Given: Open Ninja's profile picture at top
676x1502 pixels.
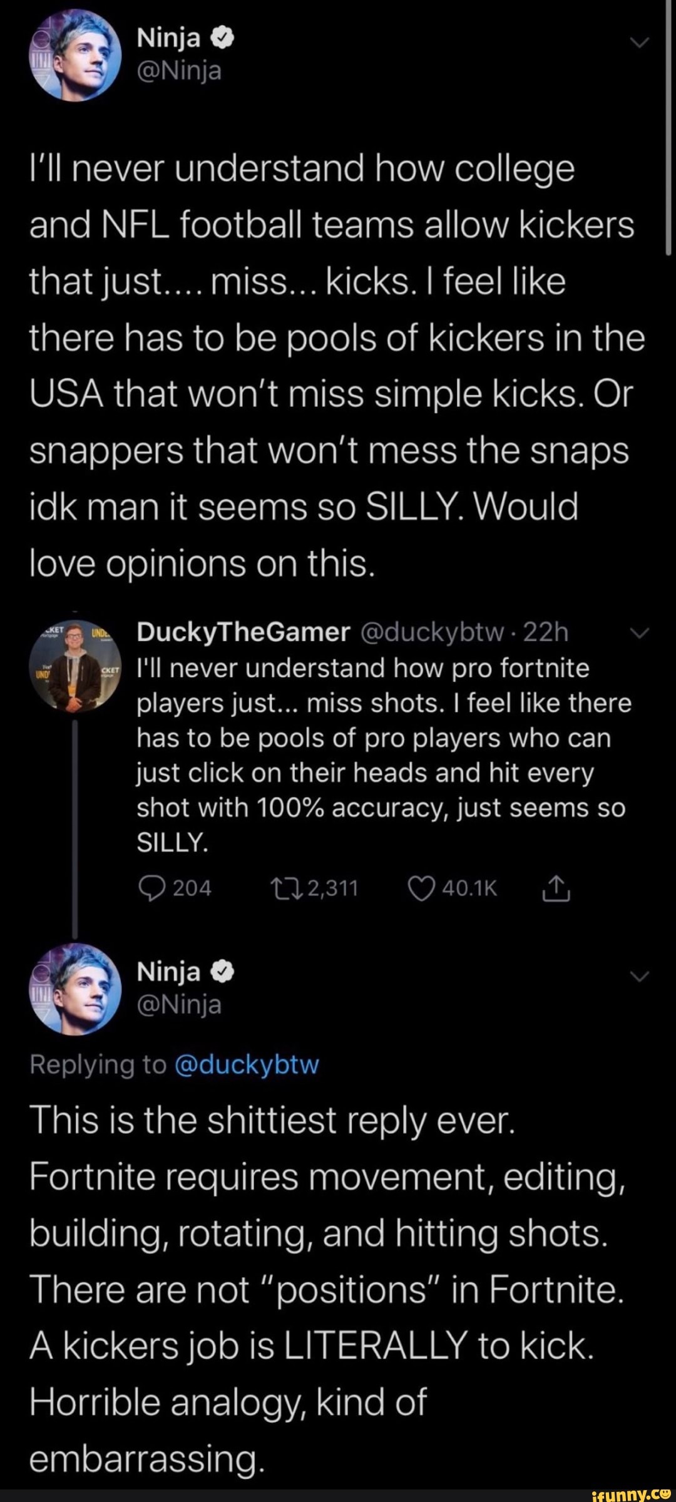Looking at the screenshot, I should [76, 56].
